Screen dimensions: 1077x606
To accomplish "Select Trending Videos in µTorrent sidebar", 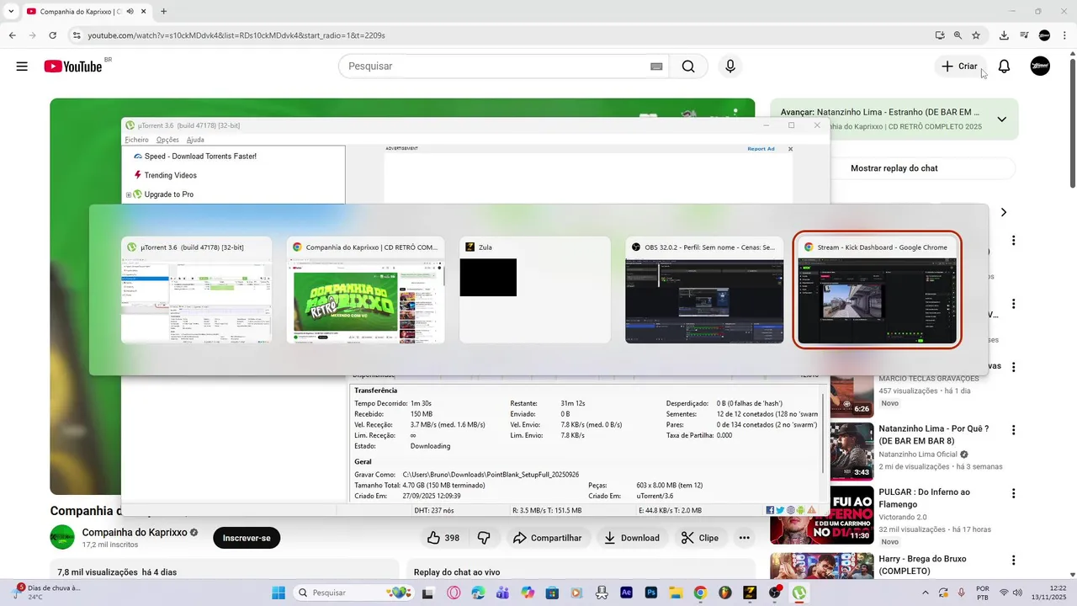I will [x=170, y=175].
